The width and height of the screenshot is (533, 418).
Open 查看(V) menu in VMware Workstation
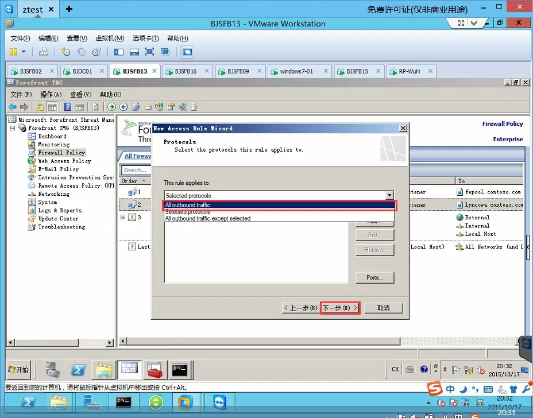click(77, 38)
